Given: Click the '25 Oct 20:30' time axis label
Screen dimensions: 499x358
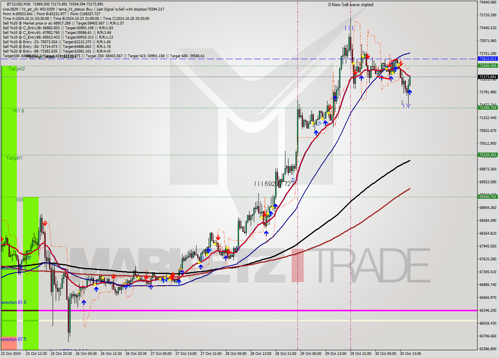Looking at the screenshot, I should [61, 354].
